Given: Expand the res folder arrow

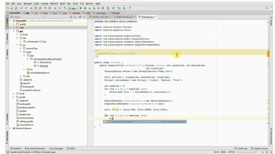Looking at the screenshot, I should click(24, 69).
